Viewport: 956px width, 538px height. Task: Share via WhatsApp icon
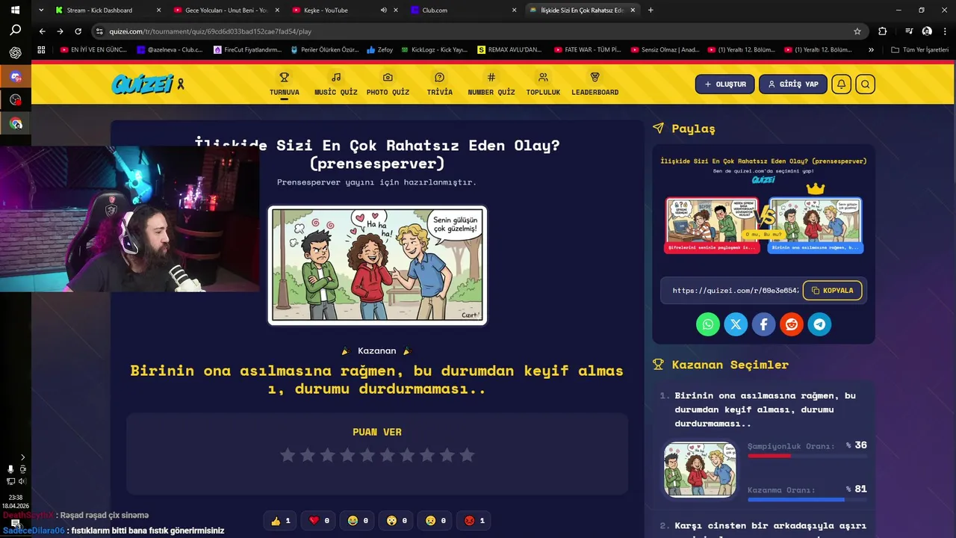point(708,324)
